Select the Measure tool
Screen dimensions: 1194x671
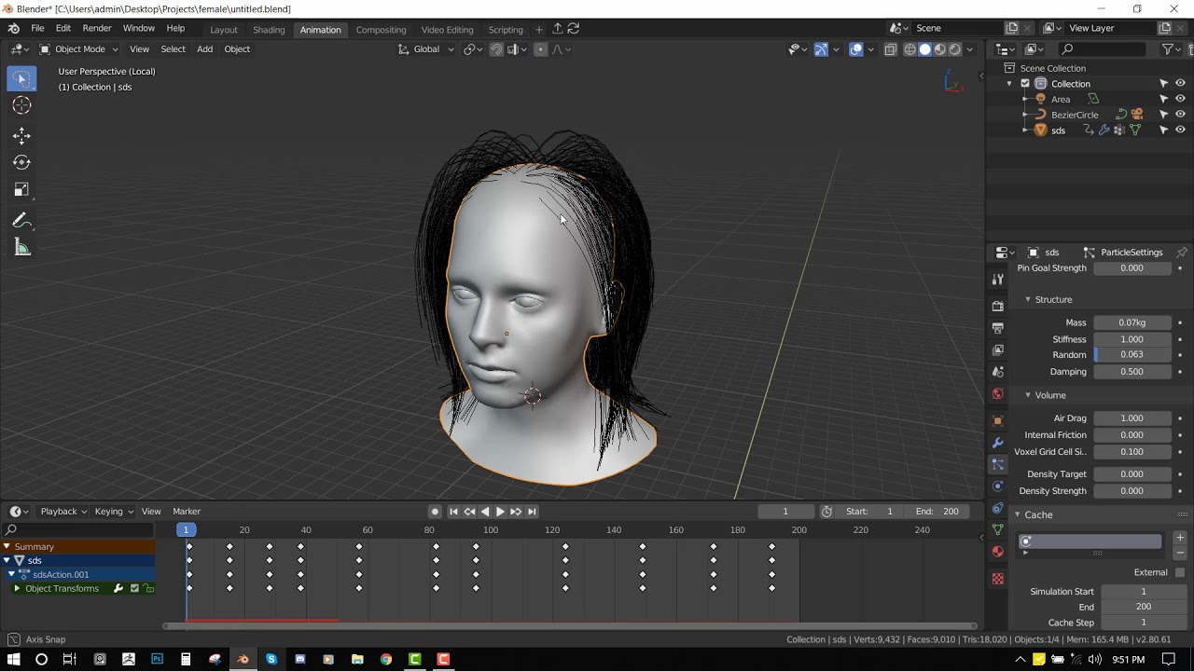pos(21,248)
